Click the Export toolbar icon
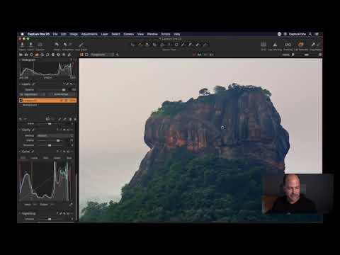 click(x=30, y=45)
